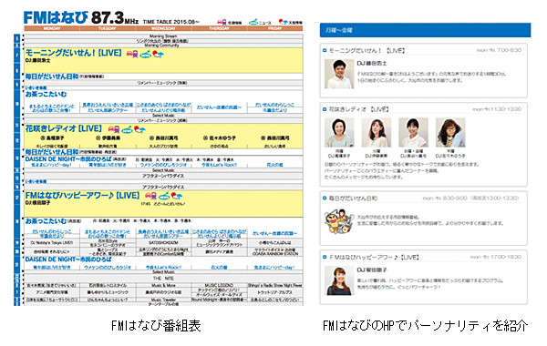Select the TUESDAY column header
547x346 pixels.
(x=108, y=28)
